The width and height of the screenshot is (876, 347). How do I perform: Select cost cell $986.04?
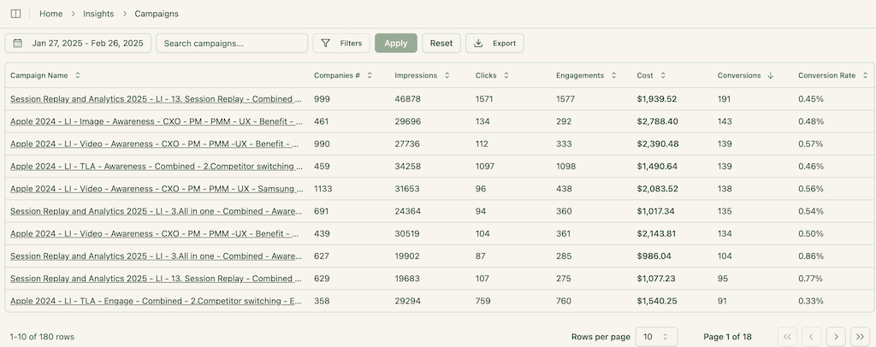(x=654, y=256)
